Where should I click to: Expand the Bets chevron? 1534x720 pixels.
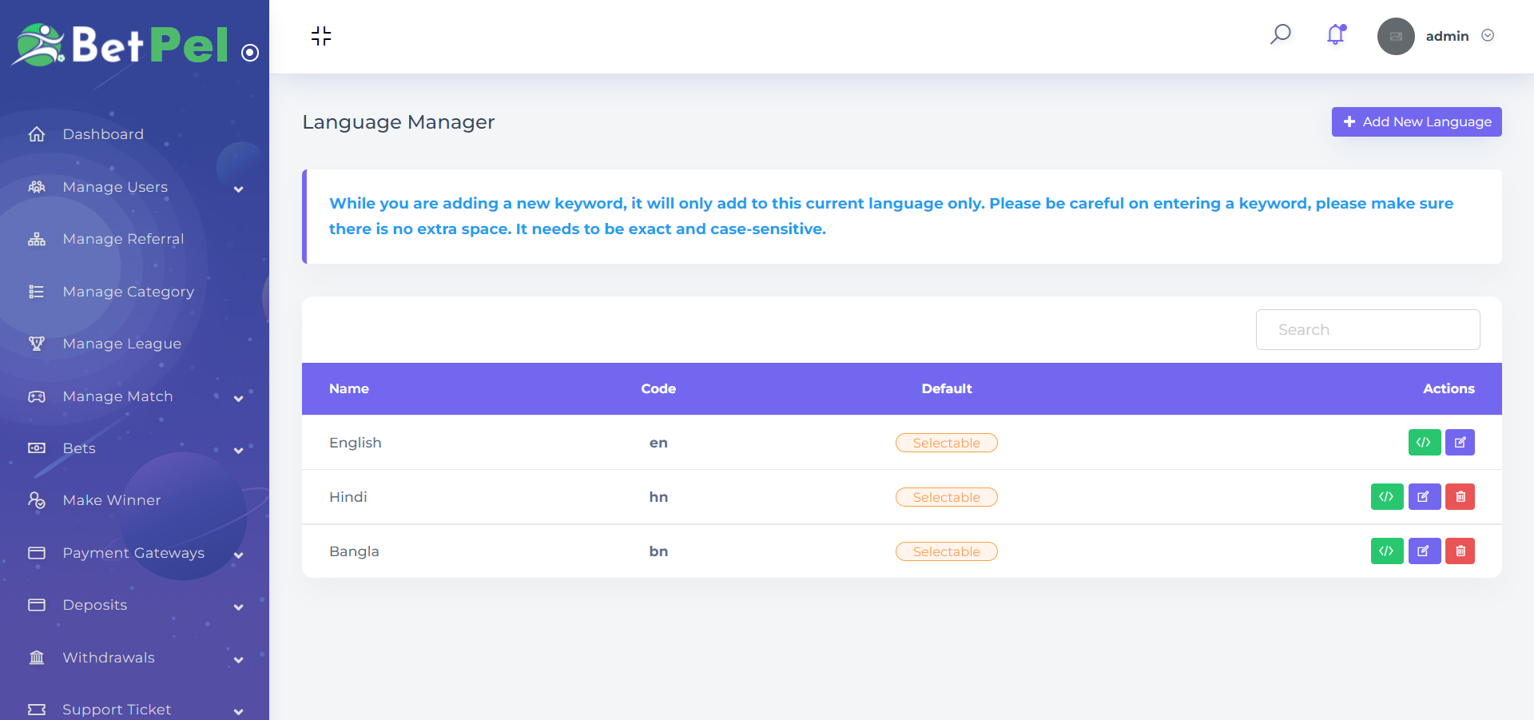[x=238, y=451]
